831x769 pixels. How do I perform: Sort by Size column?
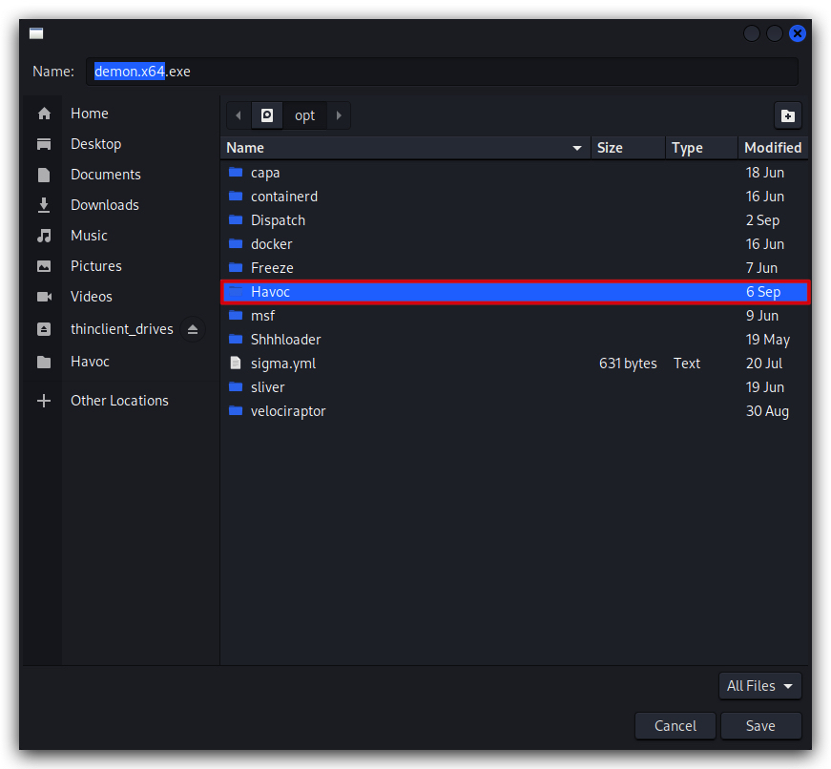click(628, 148)
